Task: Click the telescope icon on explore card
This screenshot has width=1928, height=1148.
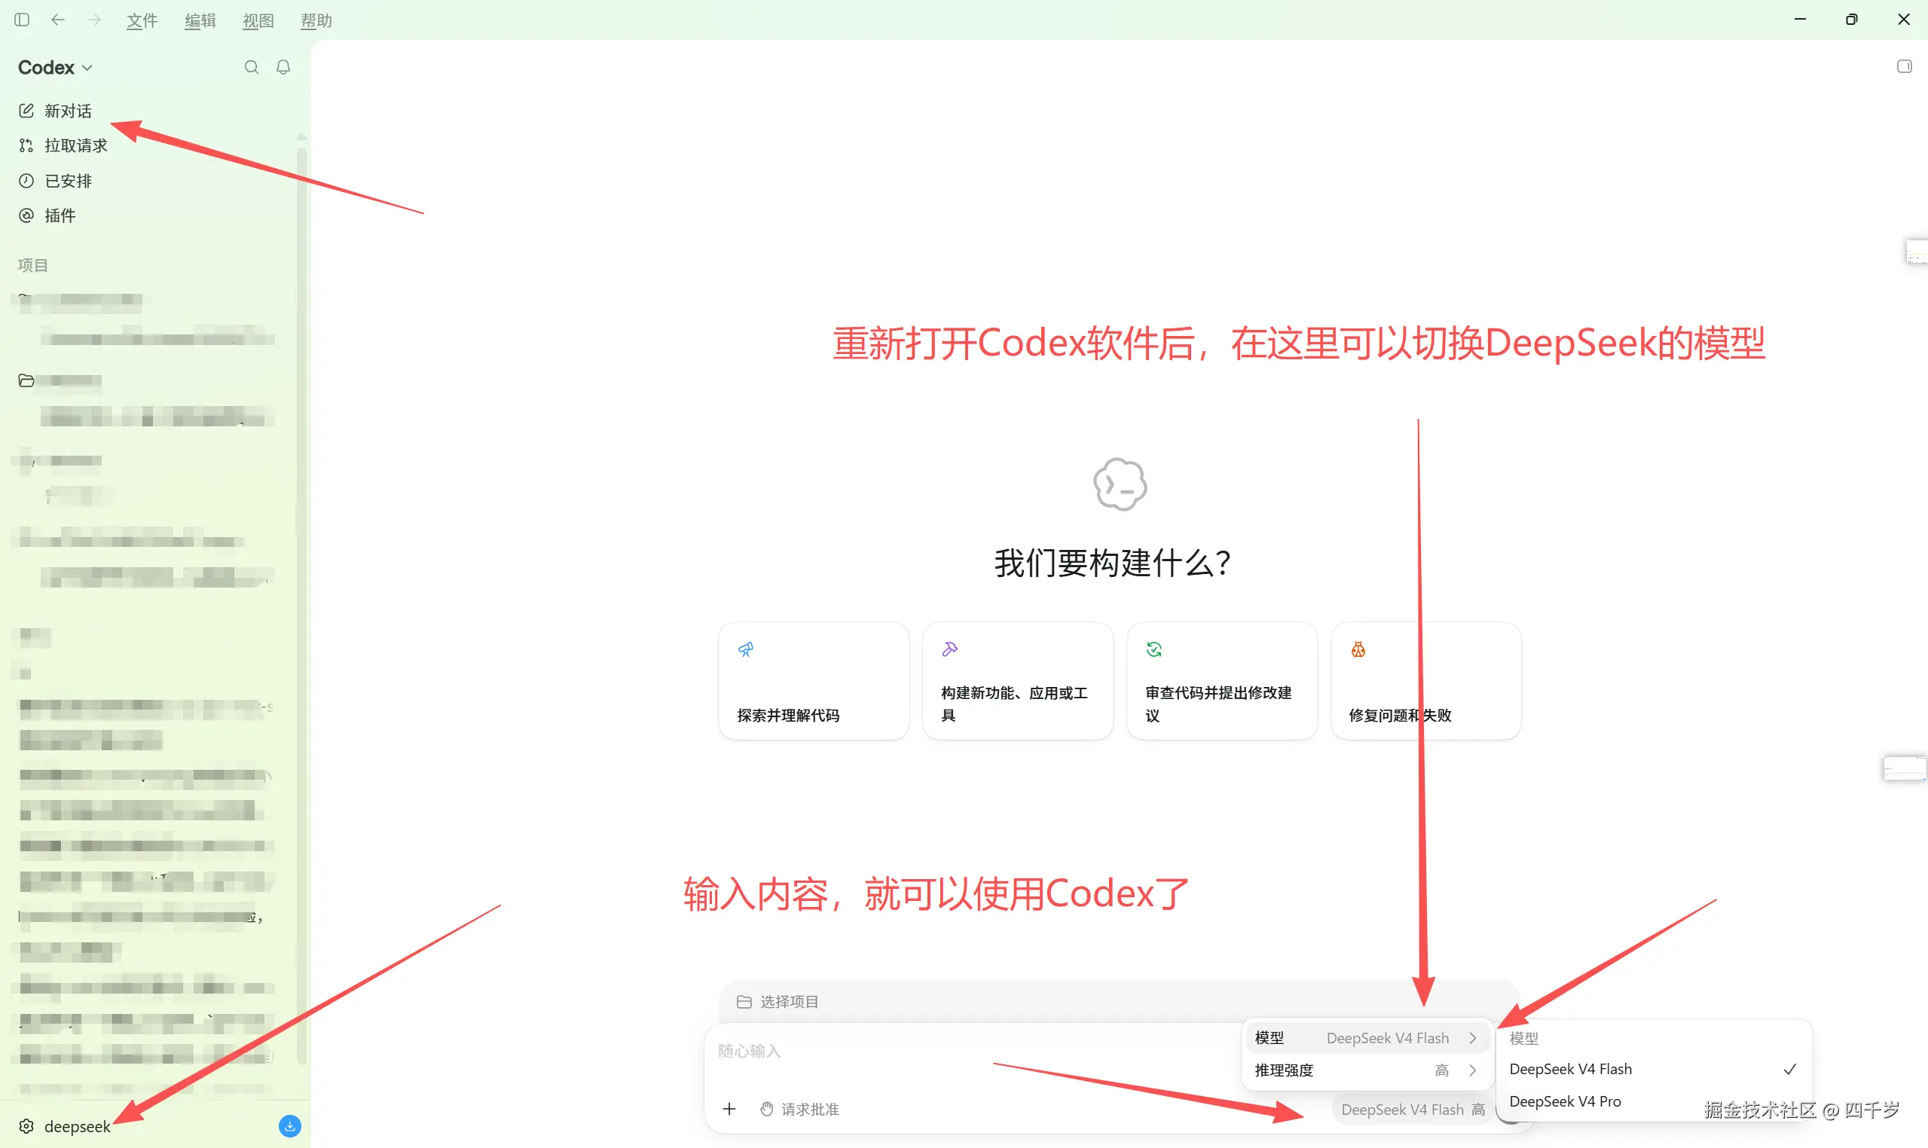Action: 746,649
